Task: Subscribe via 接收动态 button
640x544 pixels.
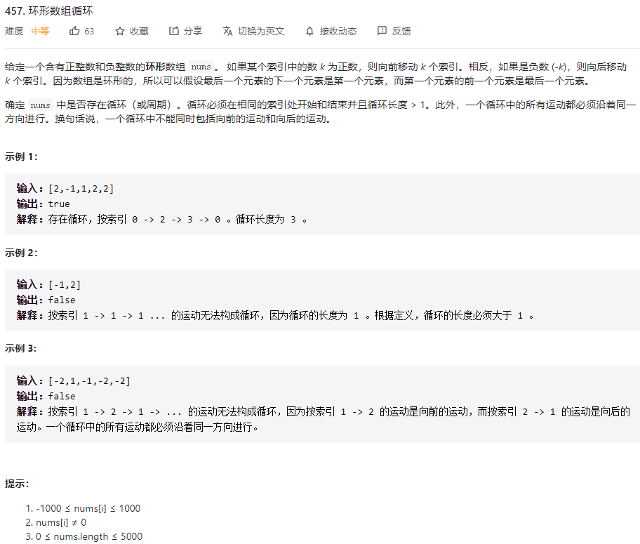Action: point(331,31)
